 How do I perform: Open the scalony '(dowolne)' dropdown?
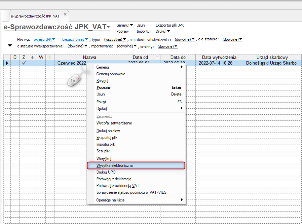point(167,46)
